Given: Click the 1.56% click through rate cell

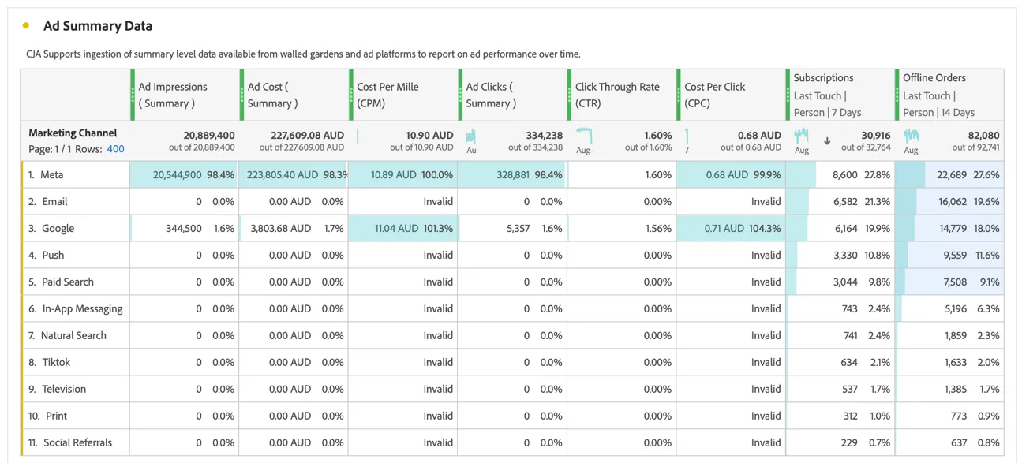Looking at the screenshot, I should [621, 228].
